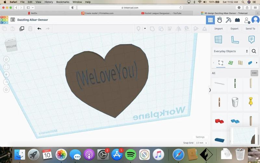Switch to the Netflix browser tab
The image size is (260, 163).
[x=32, y=13]
